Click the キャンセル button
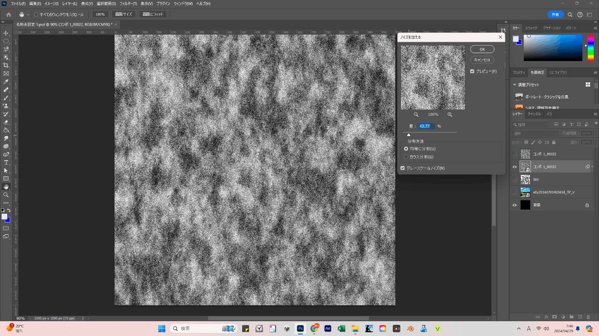Image resolution: width=599 pixels, height=336 pixels. coord(482,60)
